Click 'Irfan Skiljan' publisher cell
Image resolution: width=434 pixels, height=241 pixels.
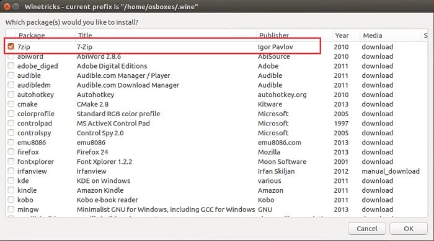(277, 171)
